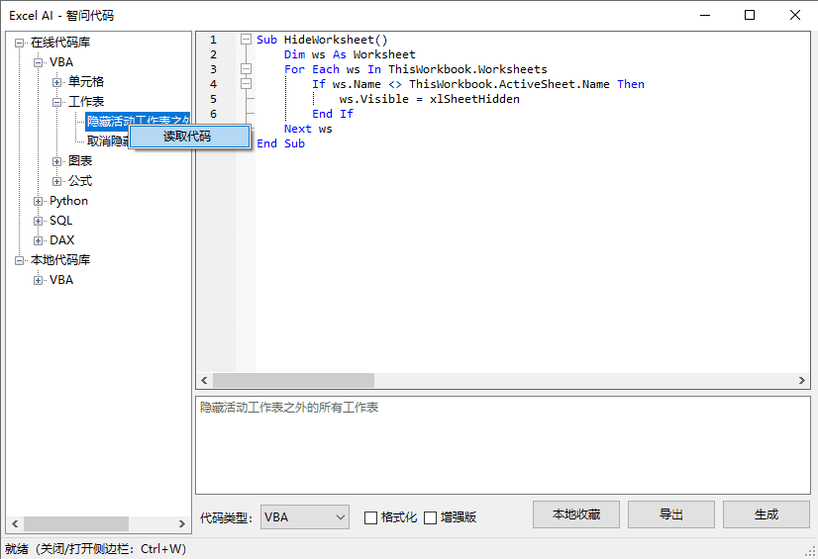This screenshot has width=818, height=559.
Task: Expand the DAX tree node
Action: tap(38, 240)
